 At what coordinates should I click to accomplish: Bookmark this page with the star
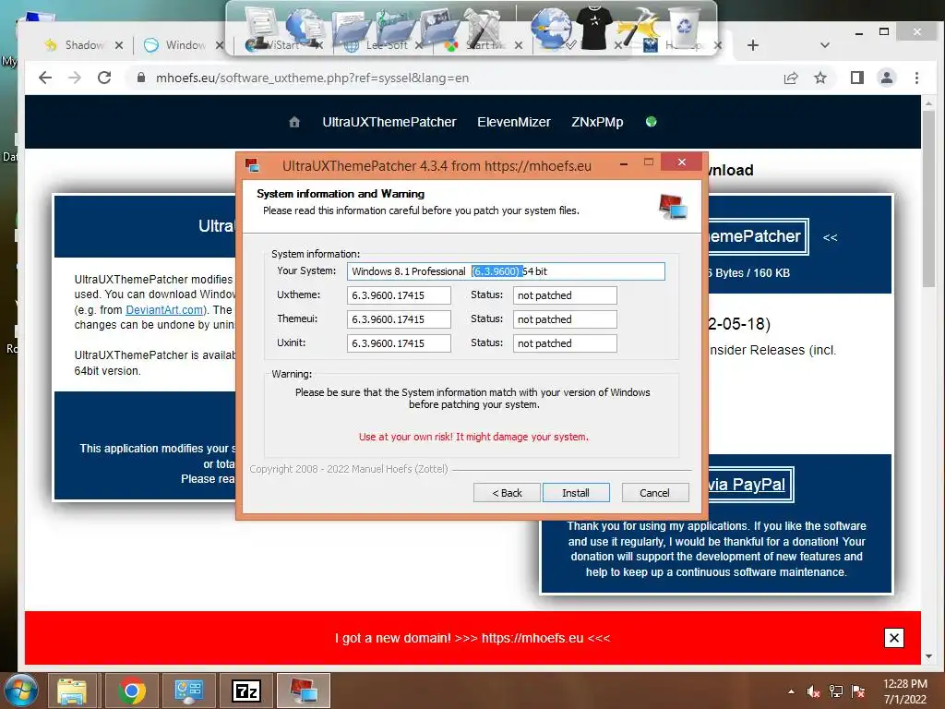[x=820, y=78]
